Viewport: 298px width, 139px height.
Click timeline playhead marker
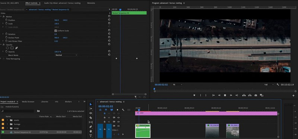point(139,110)
